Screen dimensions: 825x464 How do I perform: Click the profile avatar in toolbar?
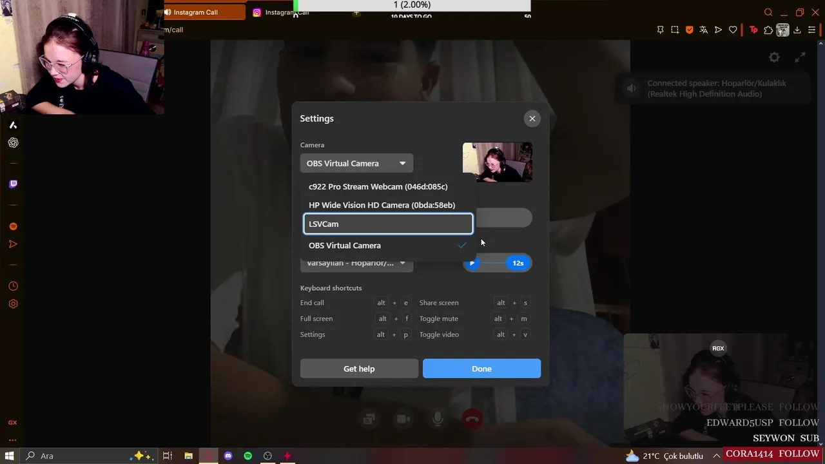point(782,30)
